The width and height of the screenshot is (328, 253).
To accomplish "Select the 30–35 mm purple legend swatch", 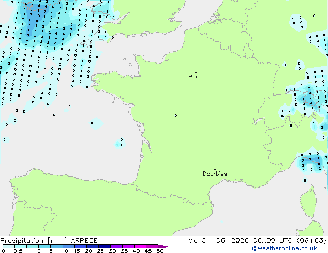I will [116, 246].
